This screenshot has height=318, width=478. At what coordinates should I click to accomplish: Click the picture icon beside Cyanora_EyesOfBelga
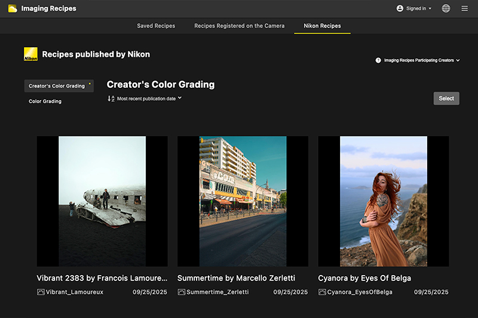tap(322, 292)
